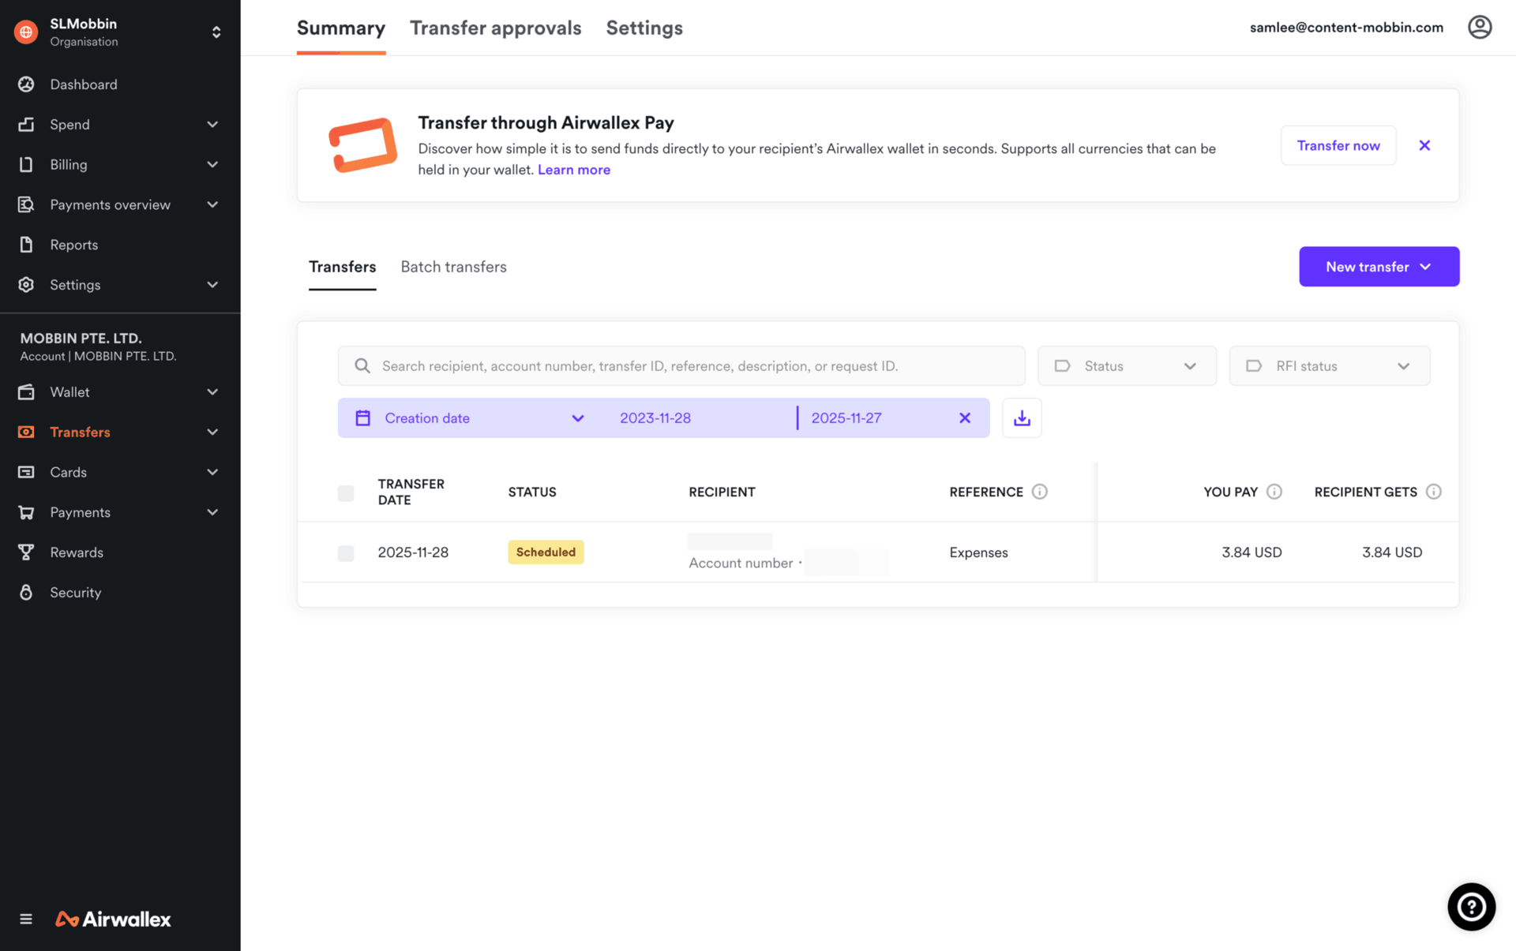Expand the Wallet menu chevron
The height and width of the screenshot is (951, 1516).
pyautogui.click(x=212, y=392)
